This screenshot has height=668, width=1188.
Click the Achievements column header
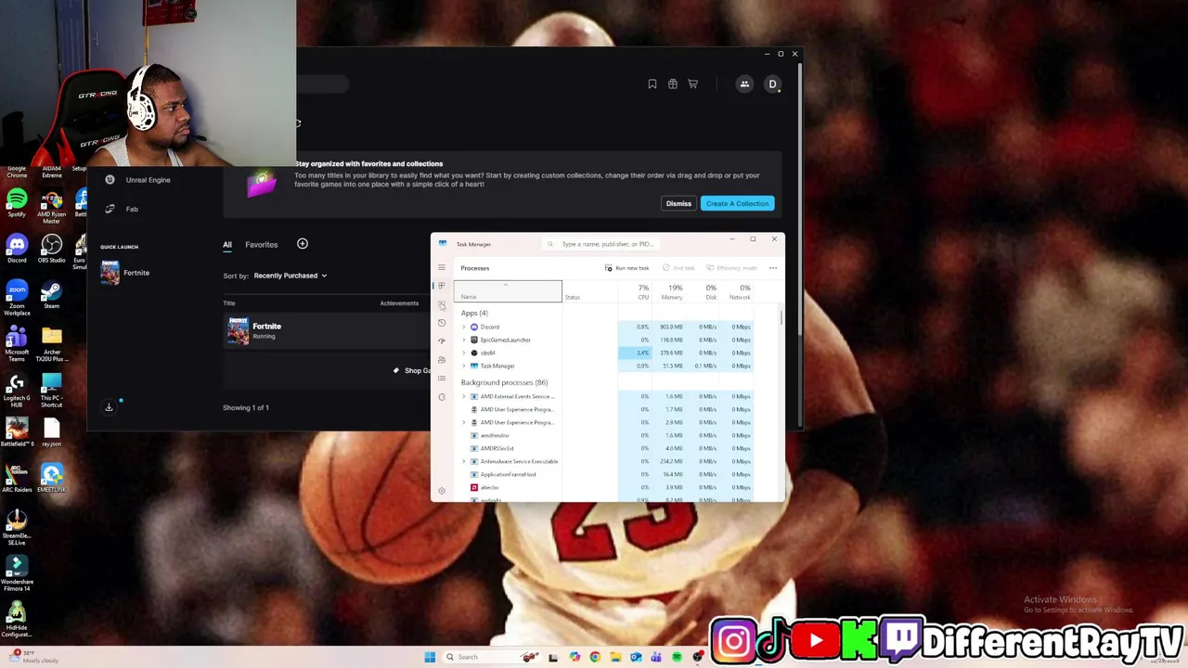click(399, 303)
